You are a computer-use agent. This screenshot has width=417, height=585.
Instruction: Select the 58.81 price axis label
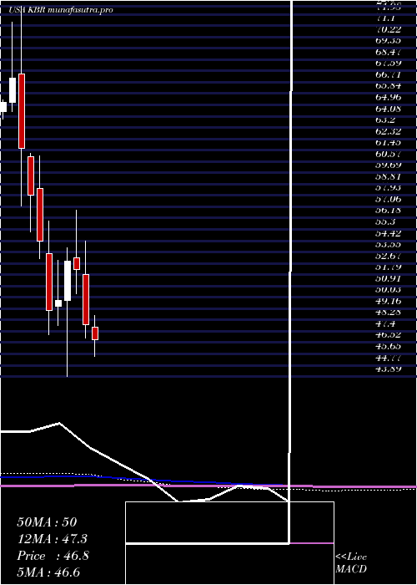[x=389, y=177]
